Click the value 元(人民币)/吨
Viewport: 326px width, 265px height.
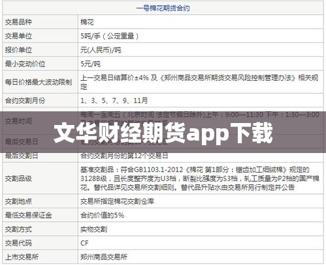(101, 50)
